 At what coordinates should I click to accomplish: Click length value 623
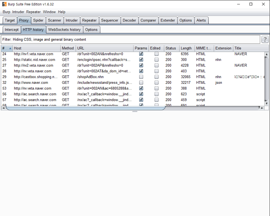[184, 94]
